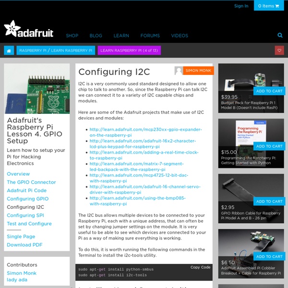Click Raspberry Pi / Learn Raspberry Pi breadcrumb
The height and width of the screenshot is (288, 288).
click(x=56, y=50)
